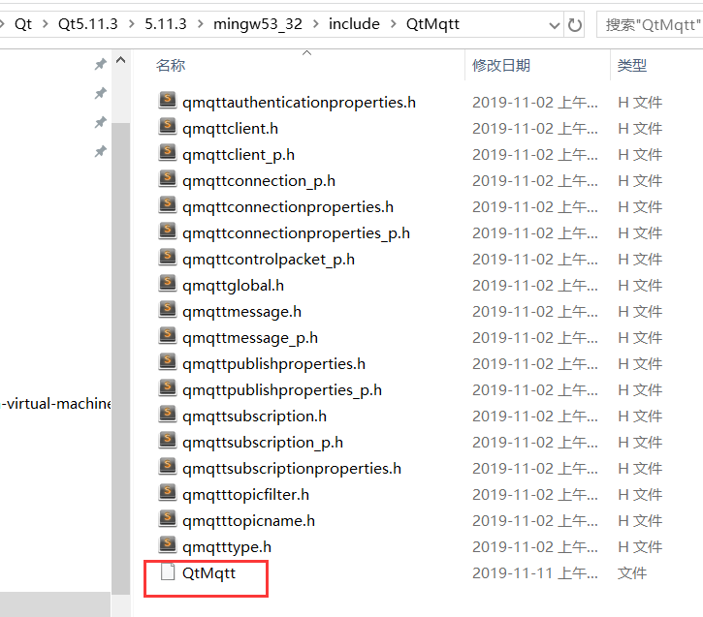Select the virtual-machine entry in navigation pane

[x=55, y=403]
